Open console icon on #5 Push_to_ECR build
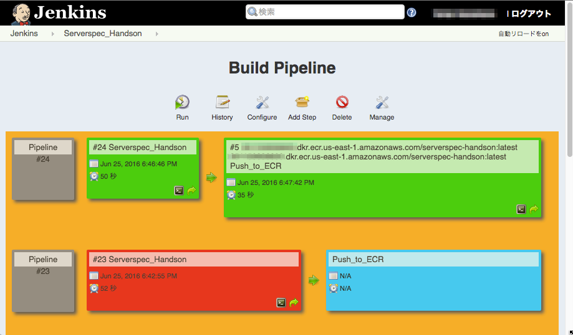The image size is (573, 335). pos(521,209)
